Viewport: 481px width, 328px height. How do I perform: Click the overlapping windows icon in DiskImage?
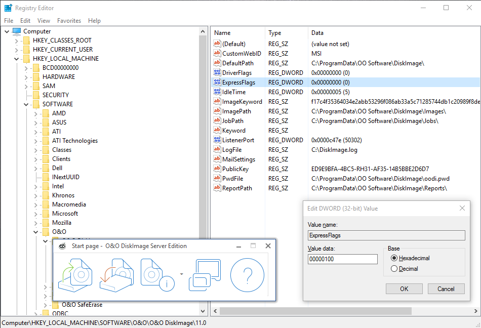click(x=205, y=275)
